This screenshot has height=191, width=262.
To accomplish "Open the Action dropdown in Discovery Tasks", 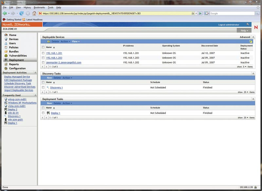I will point(67,78).
